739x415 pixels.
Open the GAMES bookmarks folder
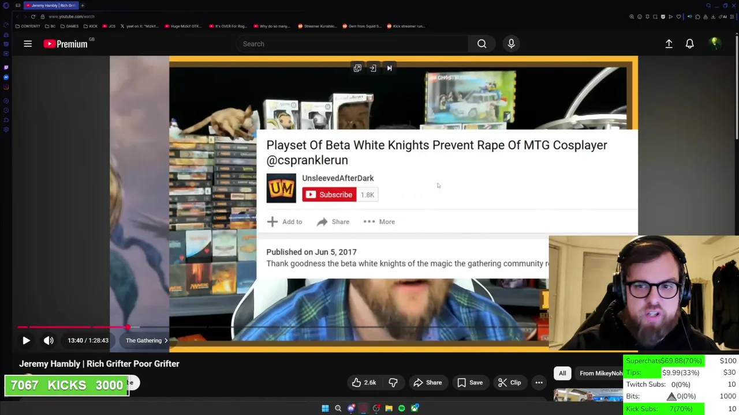[x=69, y=26]
